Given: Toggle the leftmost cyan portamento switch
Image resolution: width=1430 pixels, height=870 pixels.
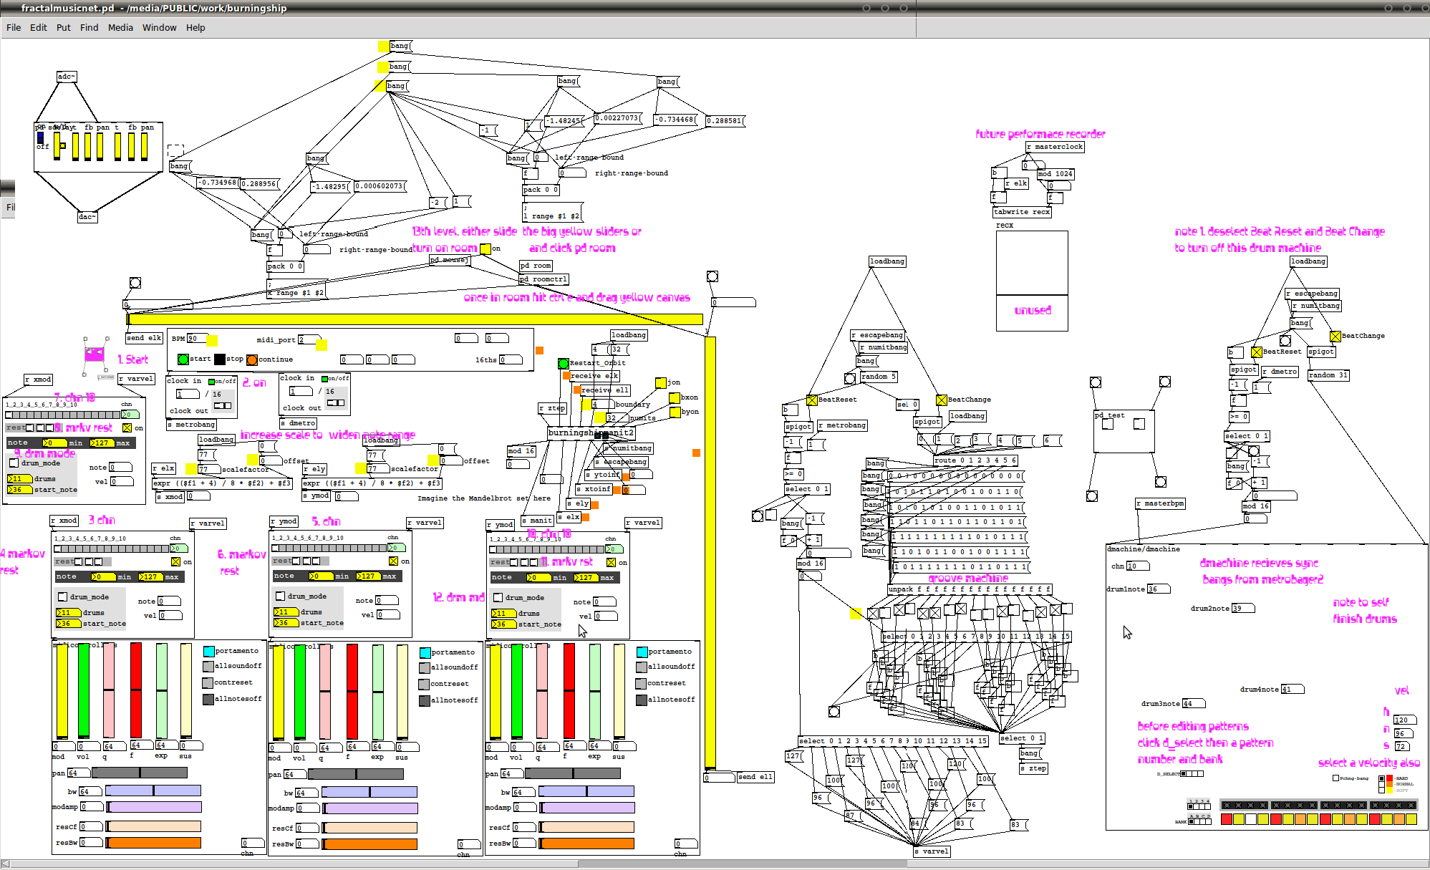Looking at the screenshot, I should 208,651.
